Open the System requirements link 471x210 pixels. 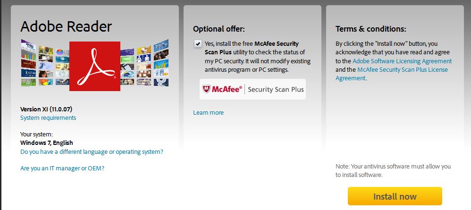48,118
